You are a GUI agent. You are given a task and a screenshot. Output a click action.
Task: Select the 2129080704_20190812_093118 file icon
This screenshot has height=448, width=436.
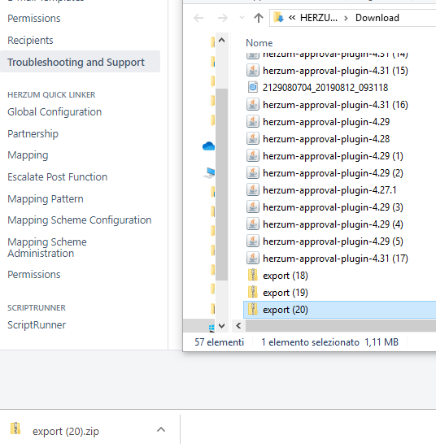click(253, 88)
